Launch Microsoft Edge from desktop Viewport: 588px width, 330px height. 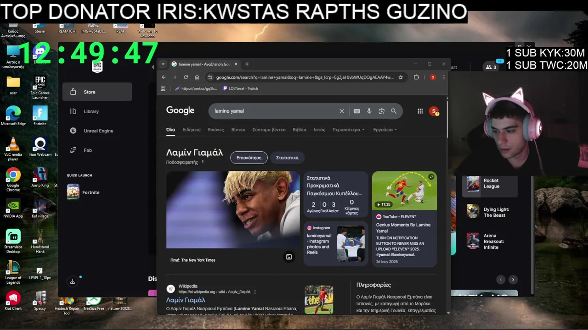pos(13,116)
